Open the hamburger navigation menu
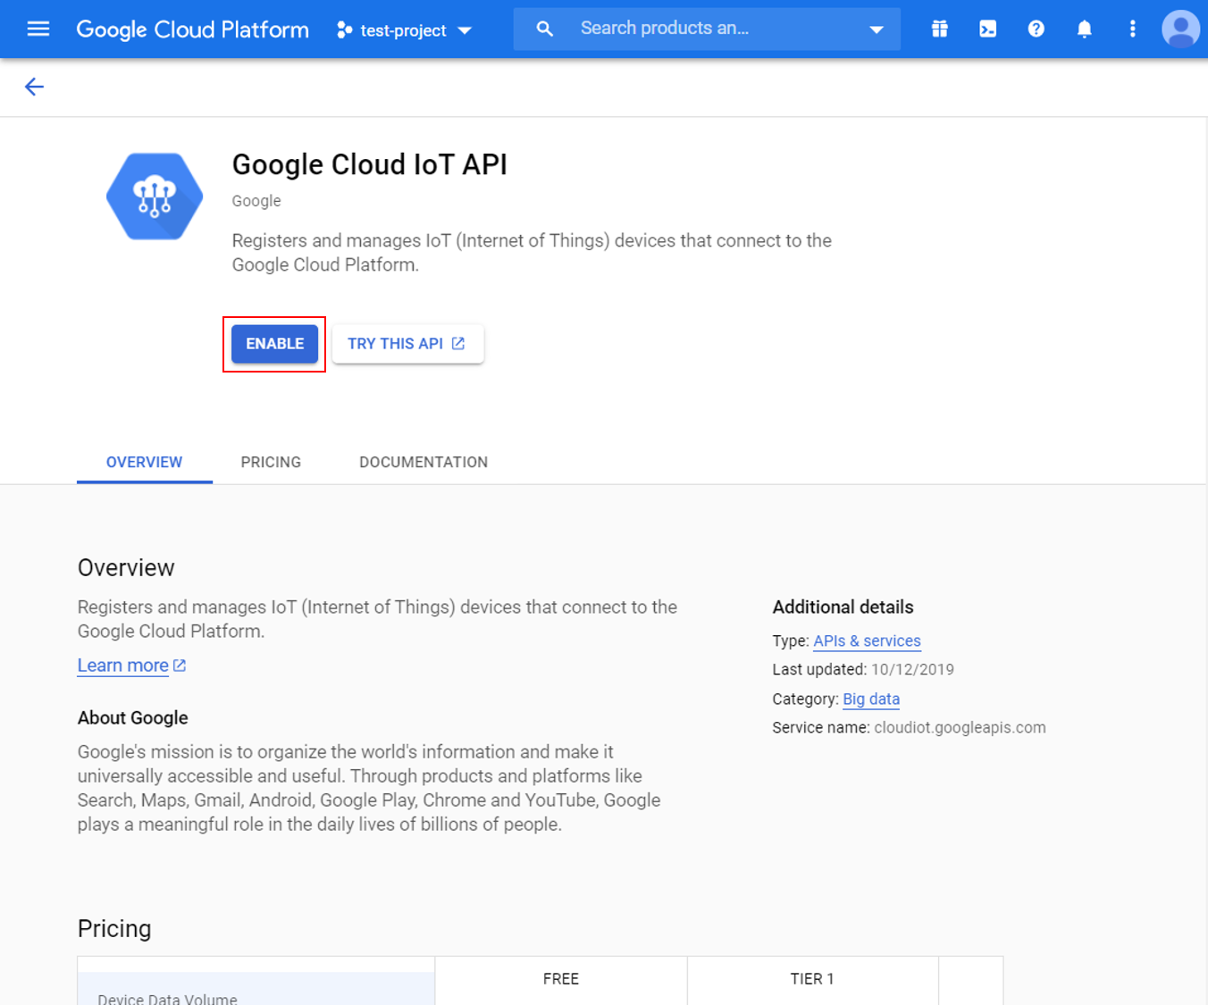The width and height of the screenshot is (1208, 1005). (38, 29)
